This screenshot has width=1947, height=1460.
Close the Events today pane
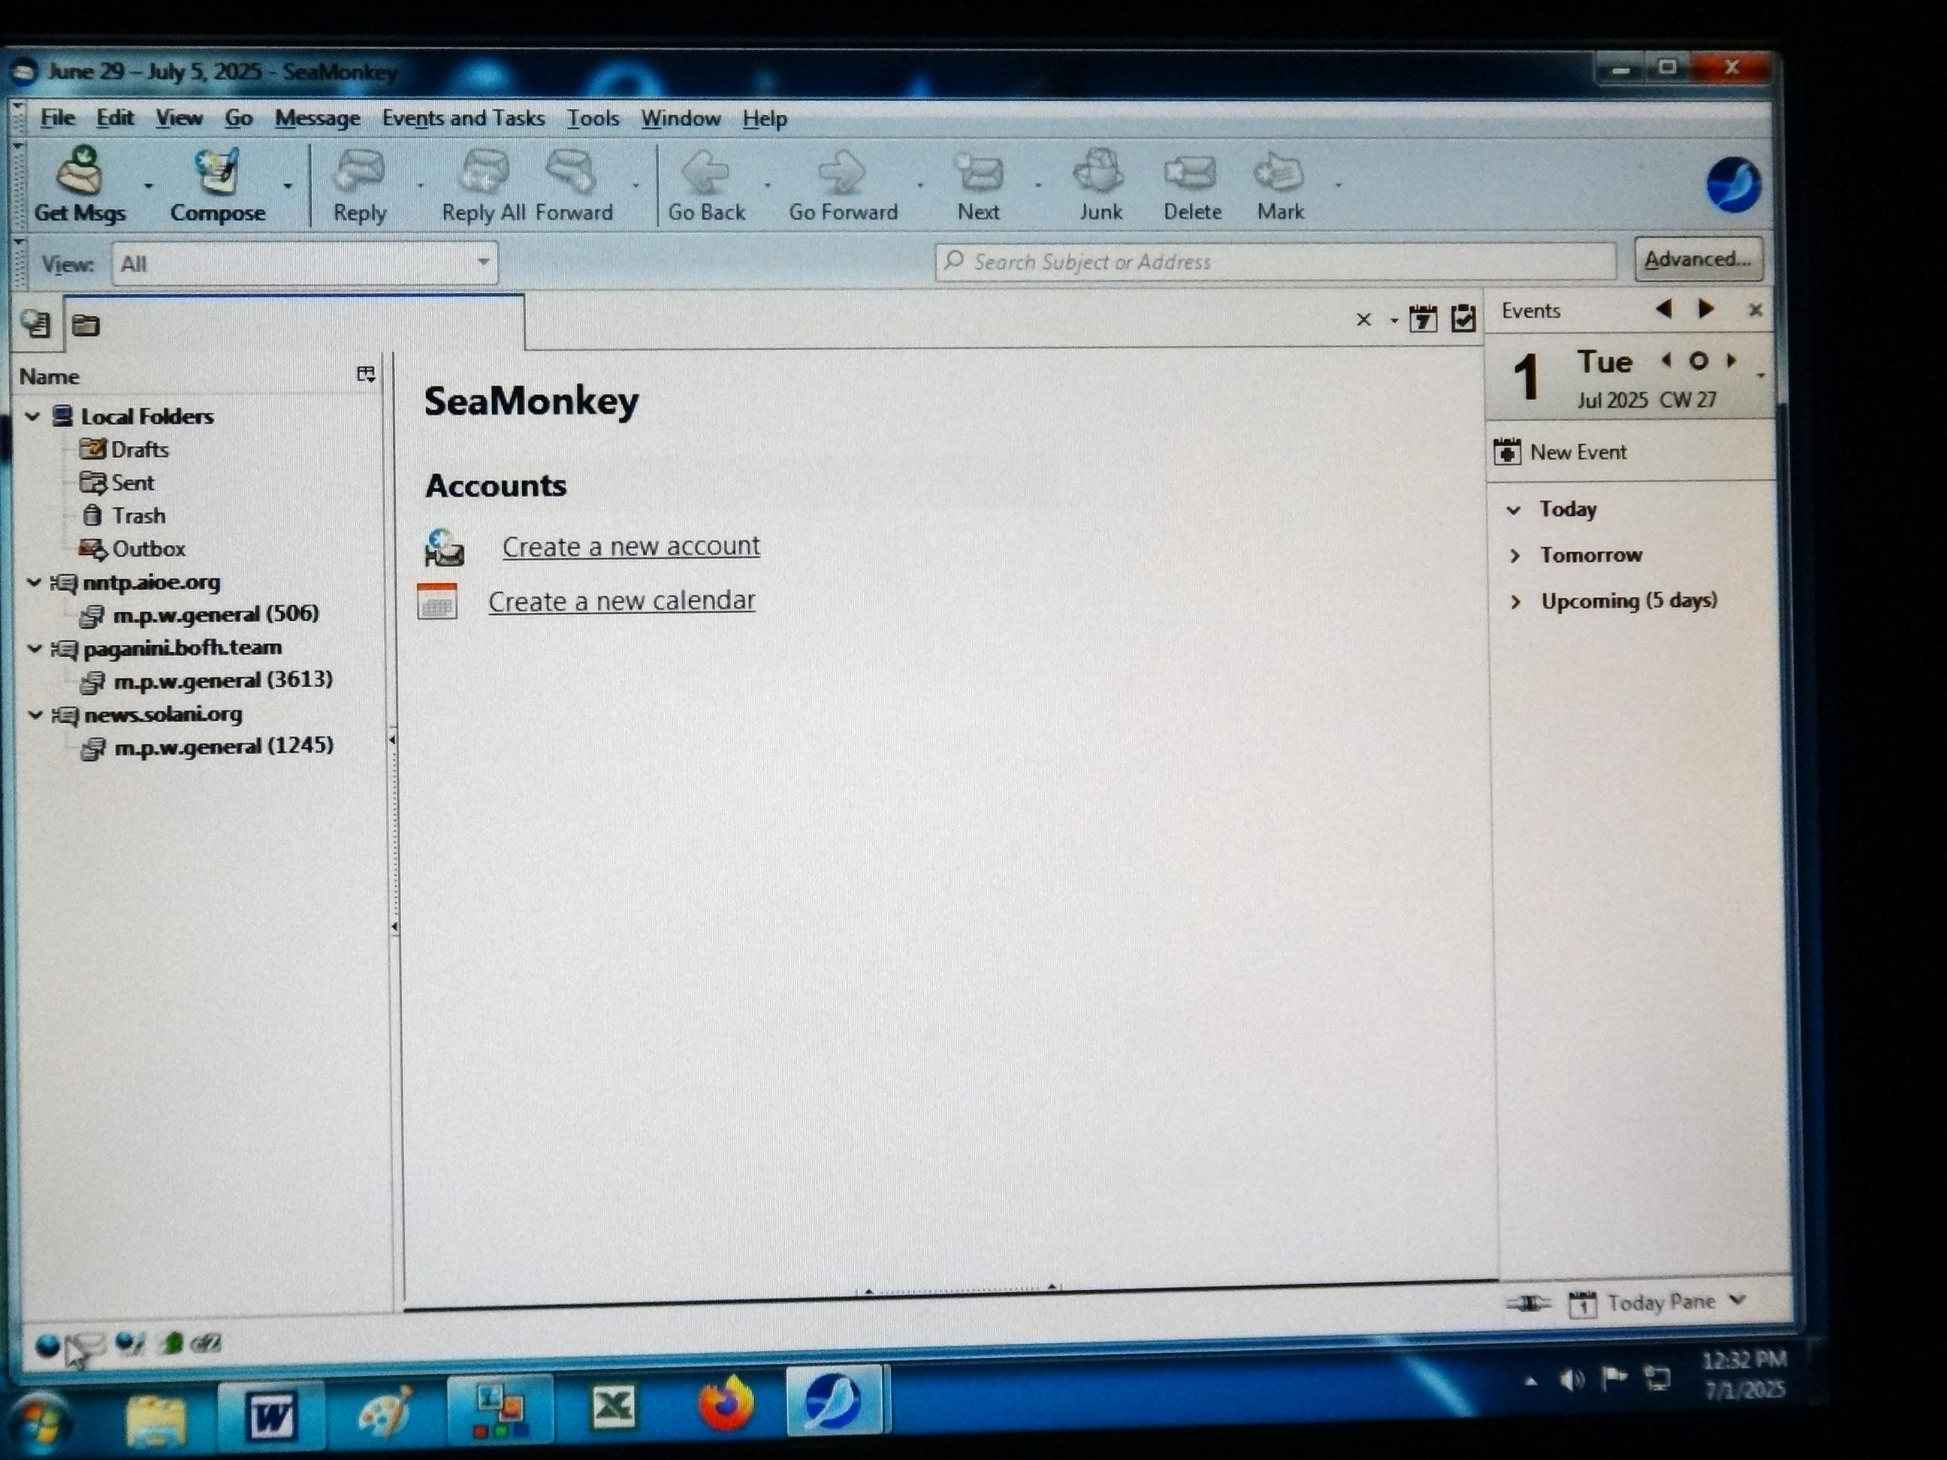[x=1755, y=309]
